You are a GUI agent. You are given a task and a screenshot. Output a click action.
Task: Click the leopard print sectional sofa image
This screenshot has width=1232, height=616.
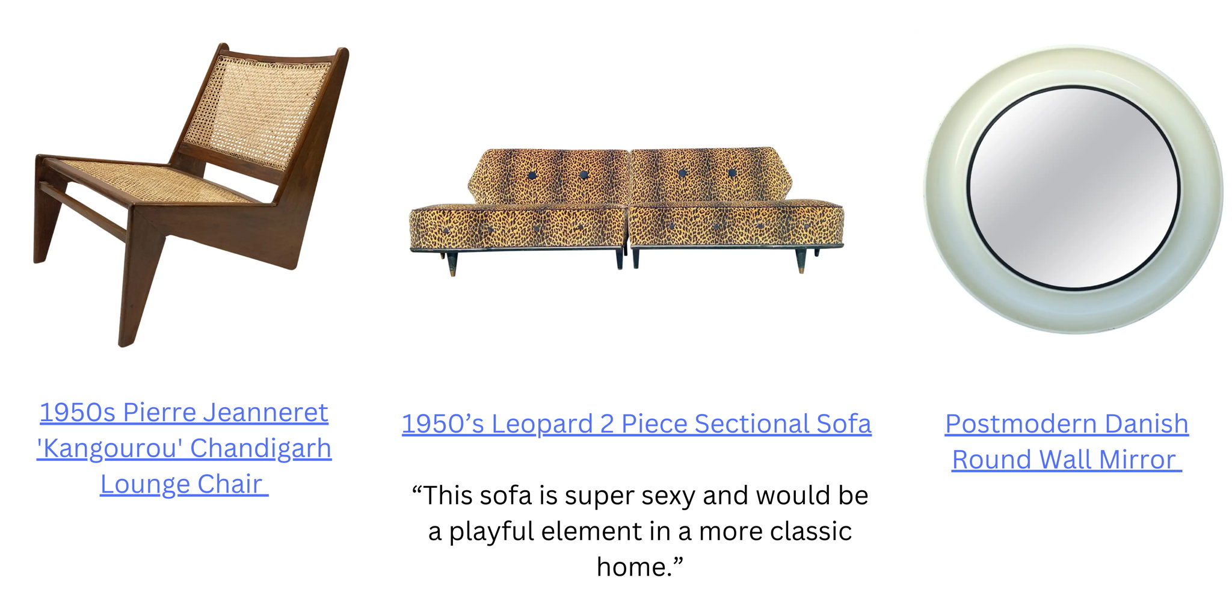[x=626, y=211]
